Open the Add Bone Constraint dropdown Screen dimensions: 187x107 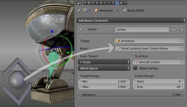[131, 20]
